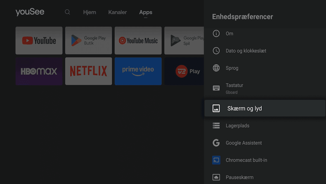Click the Google G icon
This screenshot has height=184, width=326.
point(216,143)
